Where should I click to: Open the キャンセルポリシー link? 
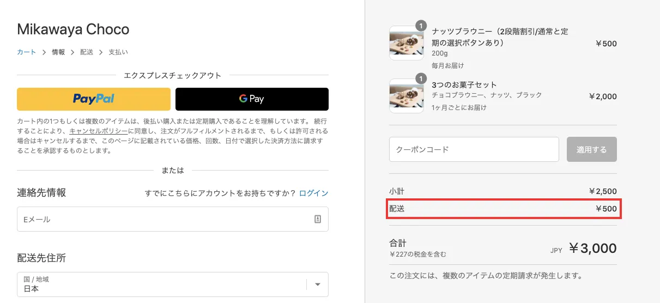99,131
